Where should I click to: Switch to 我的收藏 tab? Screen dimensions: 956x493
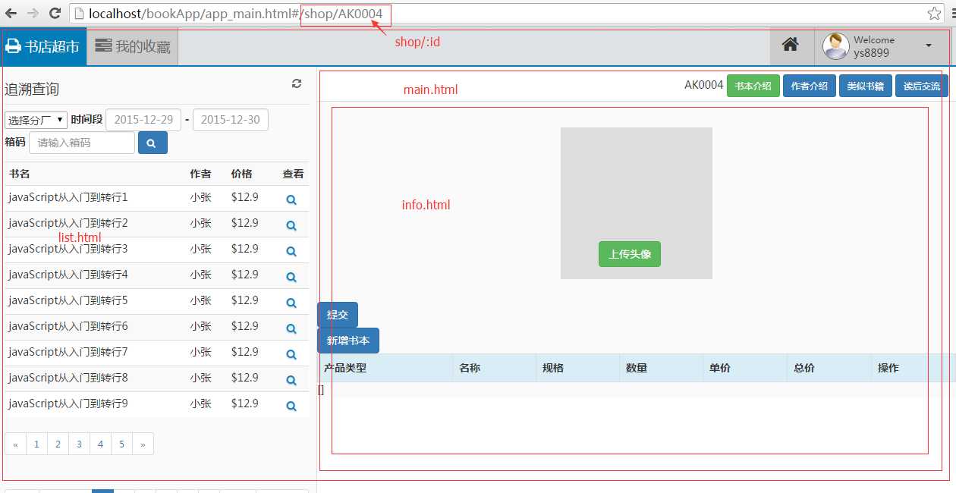133,46
